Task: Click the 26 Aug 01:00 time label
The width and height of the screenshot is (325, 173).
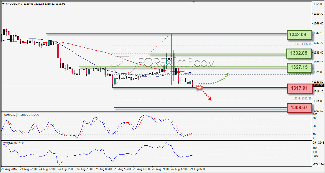Action: coord(141,169)
